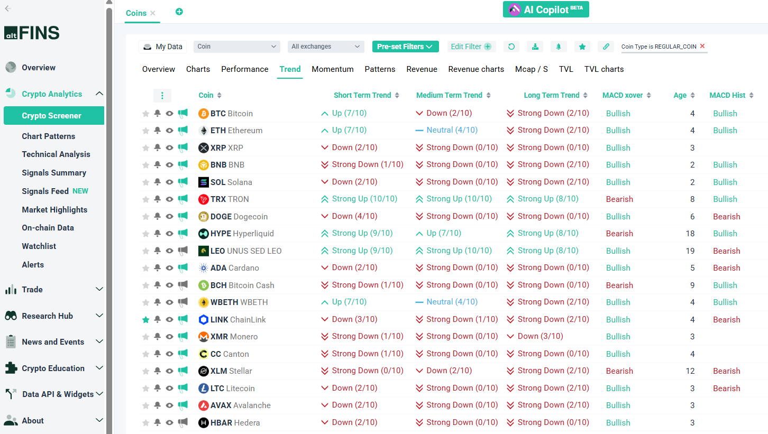
Task: Add new tab with plus icon
Action: coord(179,12)
